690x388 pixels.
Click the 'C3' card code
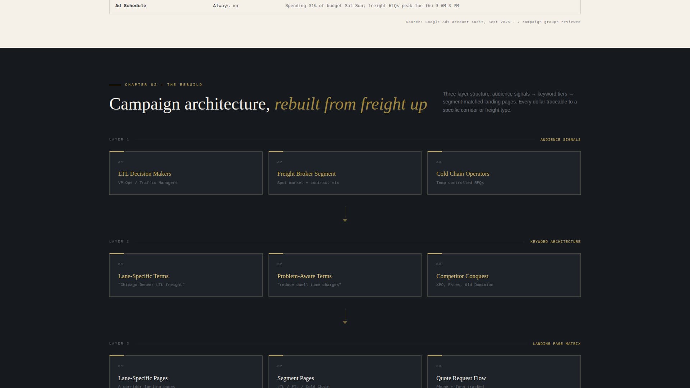pos(439,366)
